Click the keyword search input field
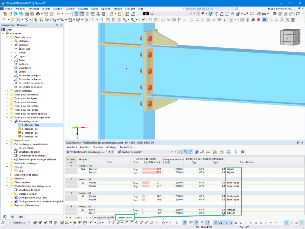Viewport: 305px width, 229px height. click(x=209, y=9)
